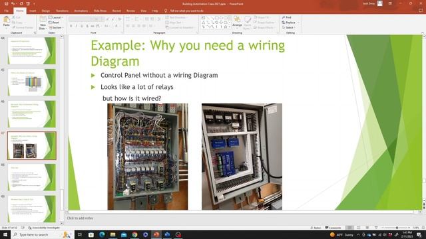Open Google Chrome from the taskbar
This screenshot has height=239, width=426.
(134, 234)
